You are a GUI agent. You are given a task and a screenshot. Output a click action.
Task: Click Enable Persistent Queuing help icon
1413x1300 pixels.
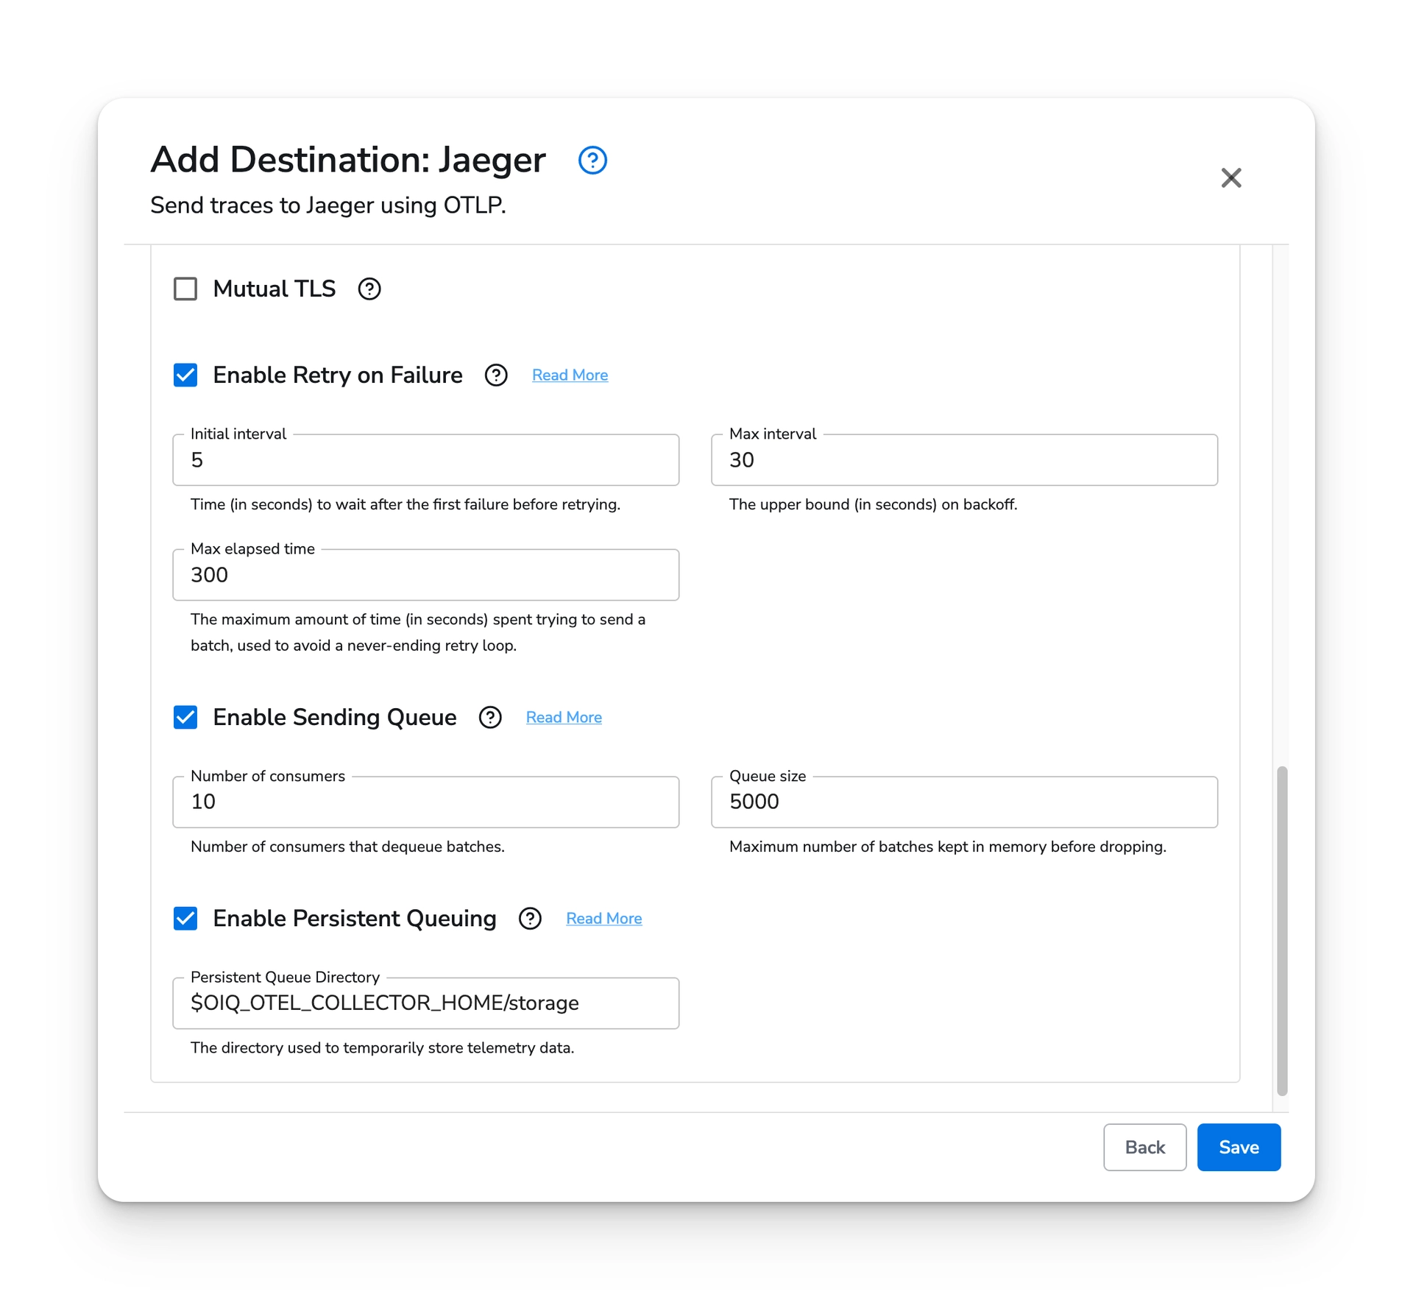530,918
